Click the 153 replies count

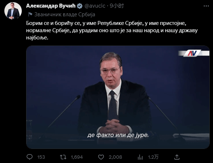[41, 157]
